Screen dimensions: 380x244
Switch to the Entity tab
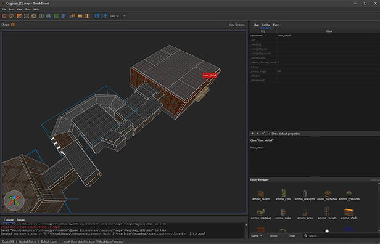pos(266,25)
